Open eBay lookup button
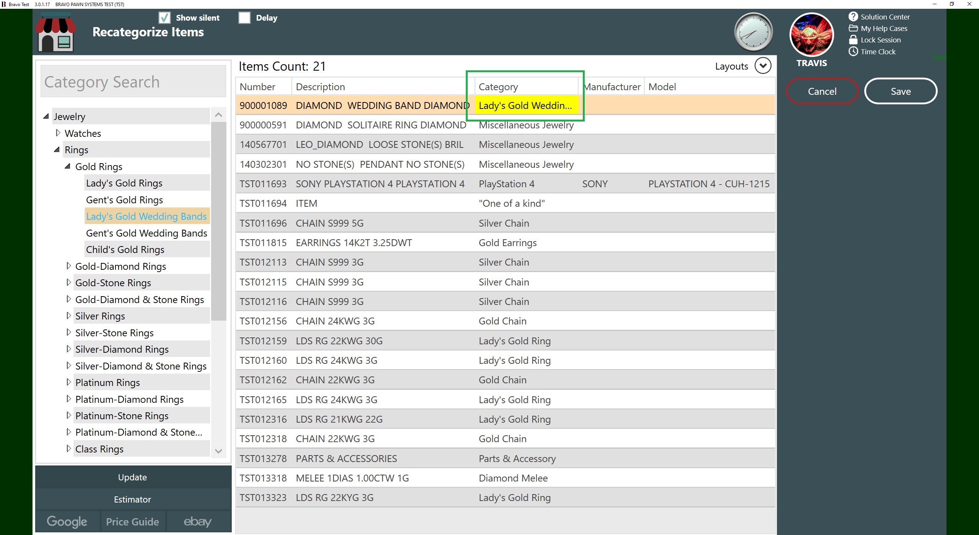Image resolution: width=979 pixels, height=535 pixels. click(198, 522)
